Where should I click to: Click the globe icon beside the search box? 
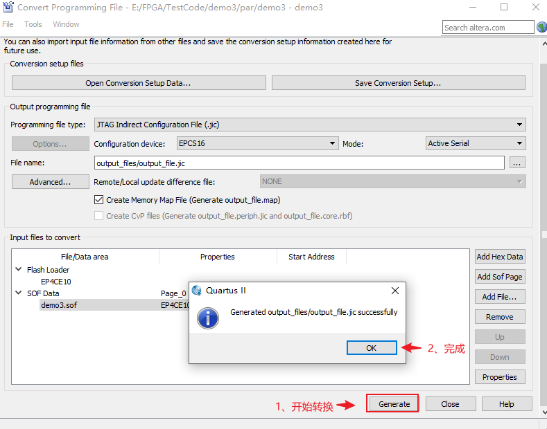click(x=542, y=27)
